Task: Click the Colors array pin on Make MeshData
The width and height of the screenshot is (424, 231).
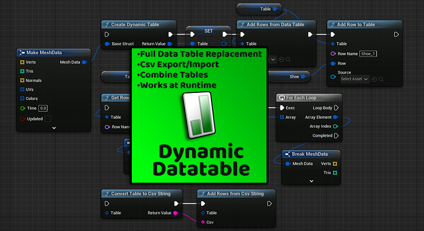Action: tap(22, 98)
